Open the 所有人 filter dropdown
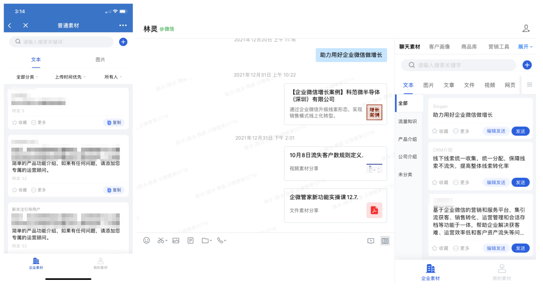Image resolution: width=543 pixels, height=295 pixels. pos(113,77)
